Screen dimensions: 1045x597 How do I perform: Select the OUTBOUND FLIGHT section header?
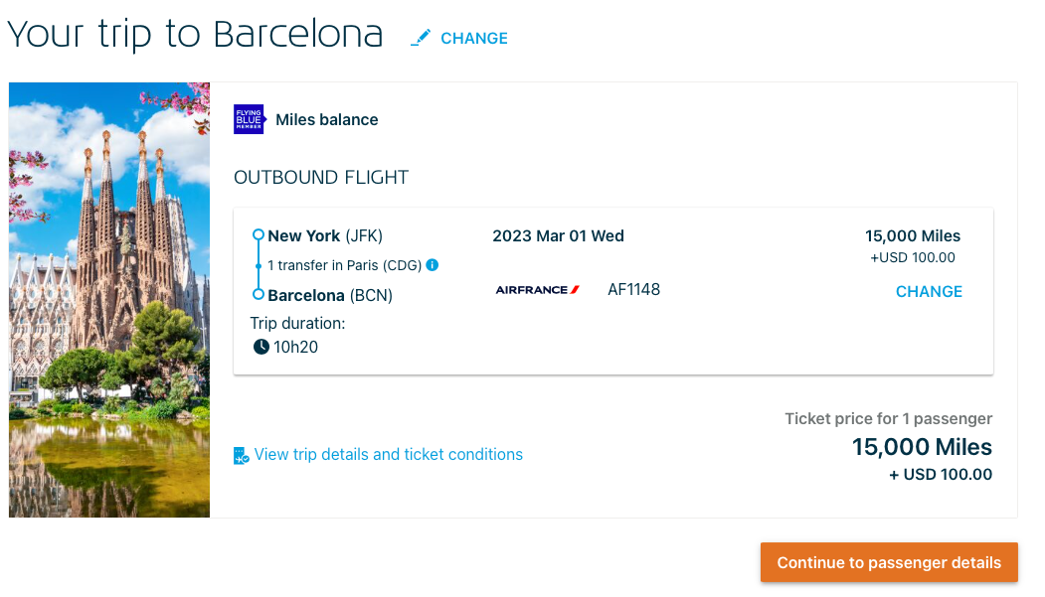click(x=320, y=177)
